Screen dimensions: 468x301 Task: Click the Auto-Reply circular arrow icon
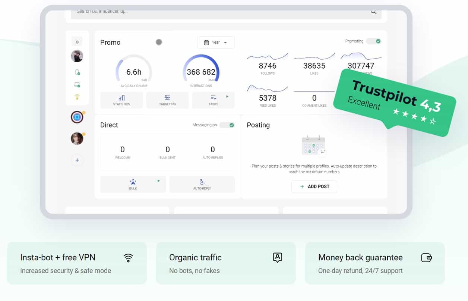202,182
